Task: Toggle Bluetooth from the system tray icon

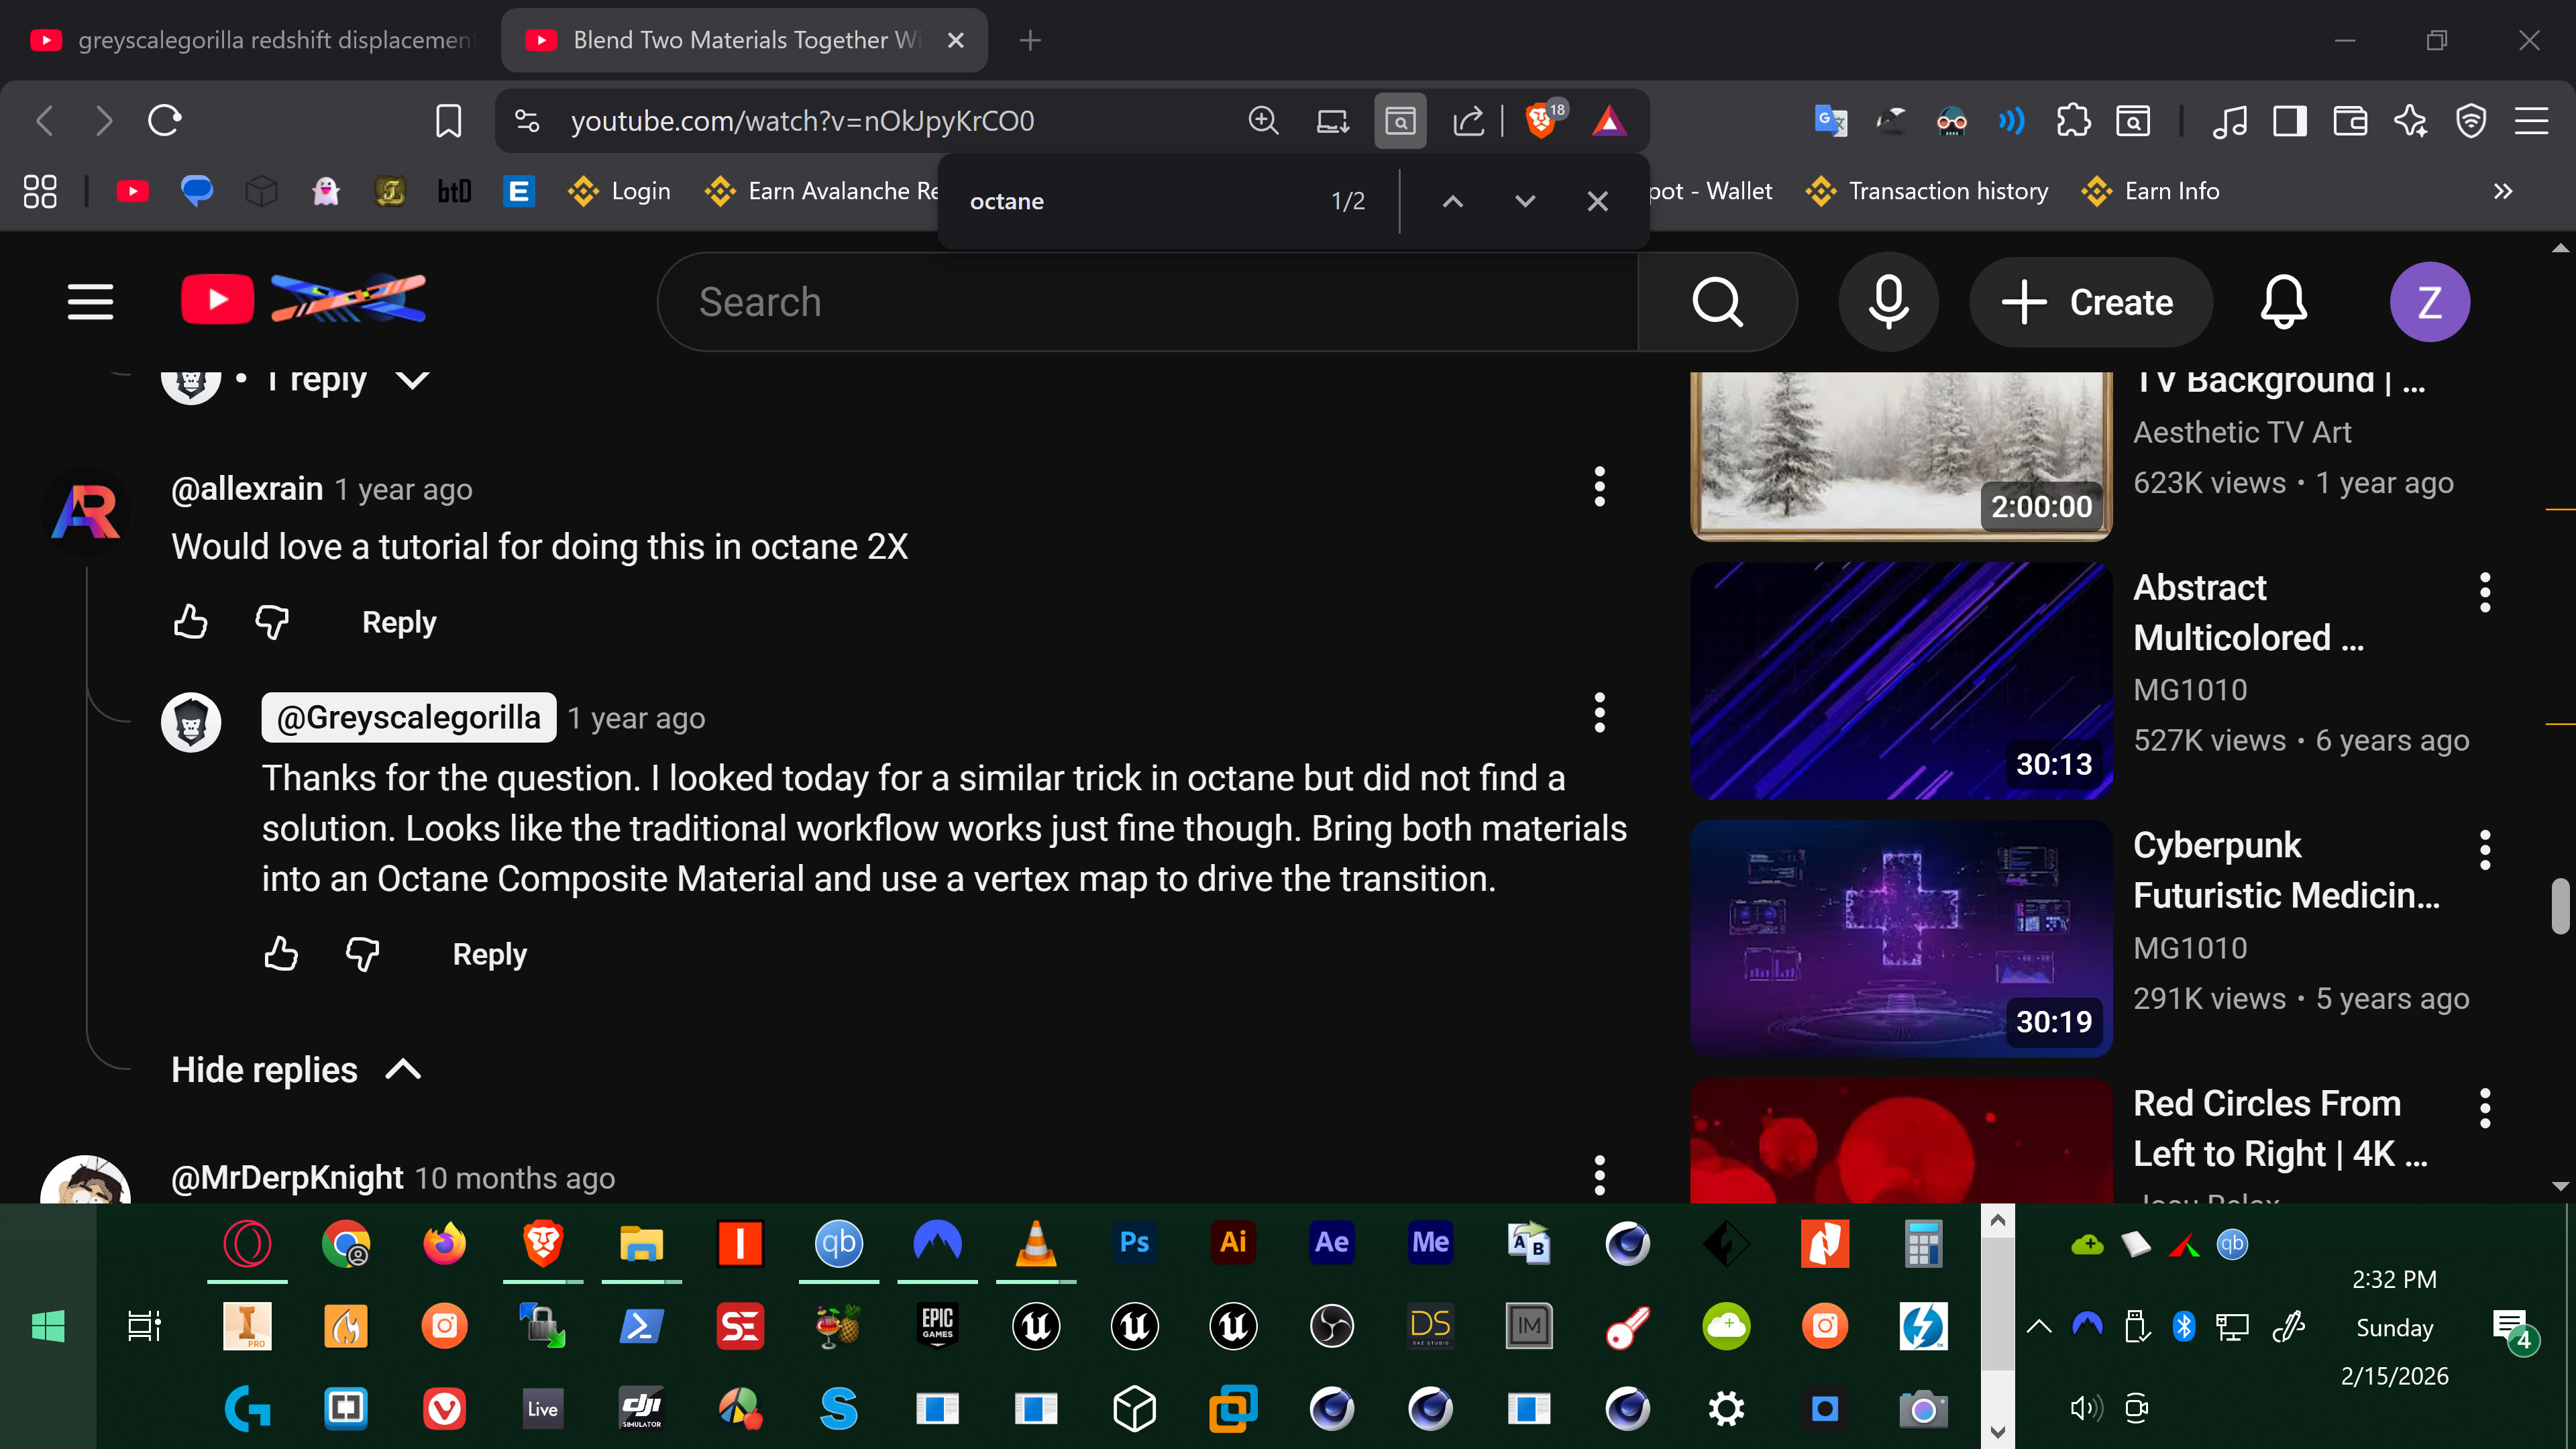Action: click(2184, 1327)
